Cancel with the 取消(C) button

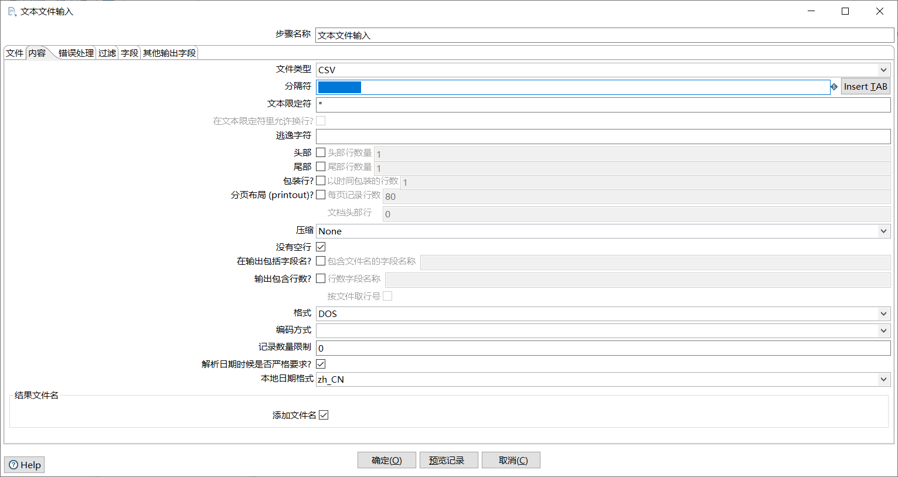(x=511, y=460)
